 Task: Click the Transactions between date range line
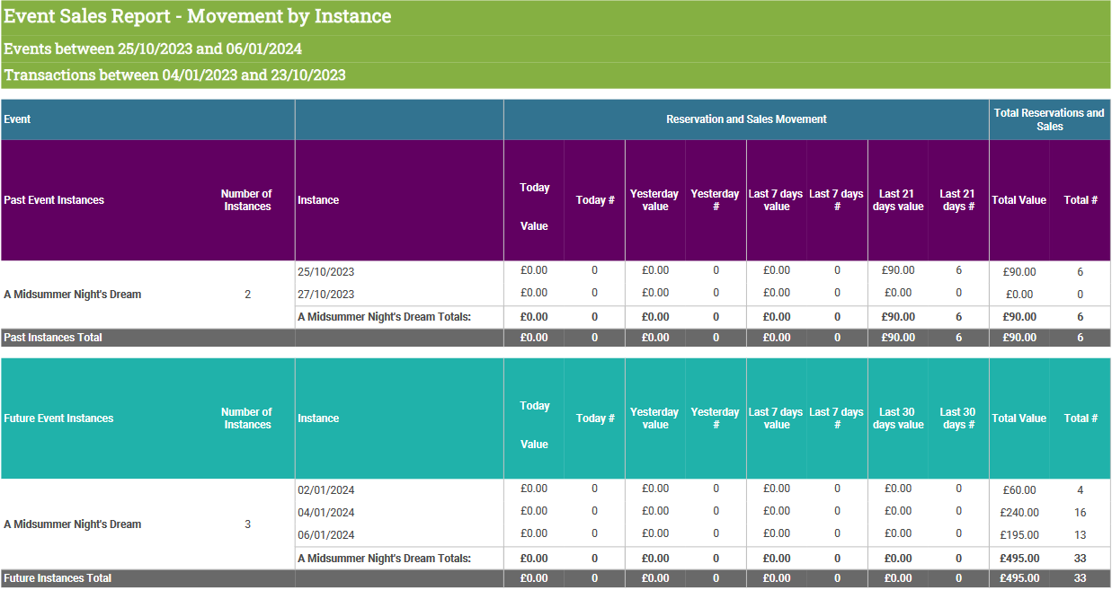click(174, 75)
